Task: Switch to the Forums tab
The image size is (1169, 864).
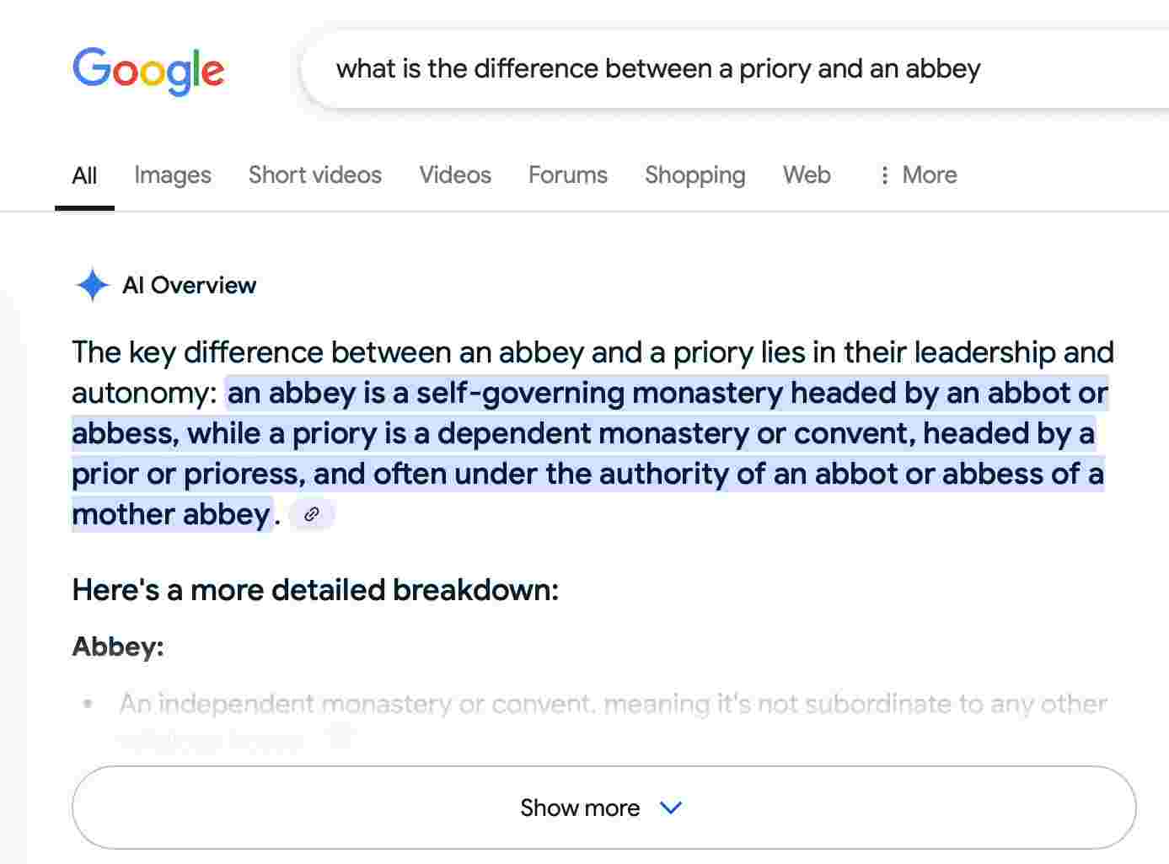Action: (x=567, y=175)
